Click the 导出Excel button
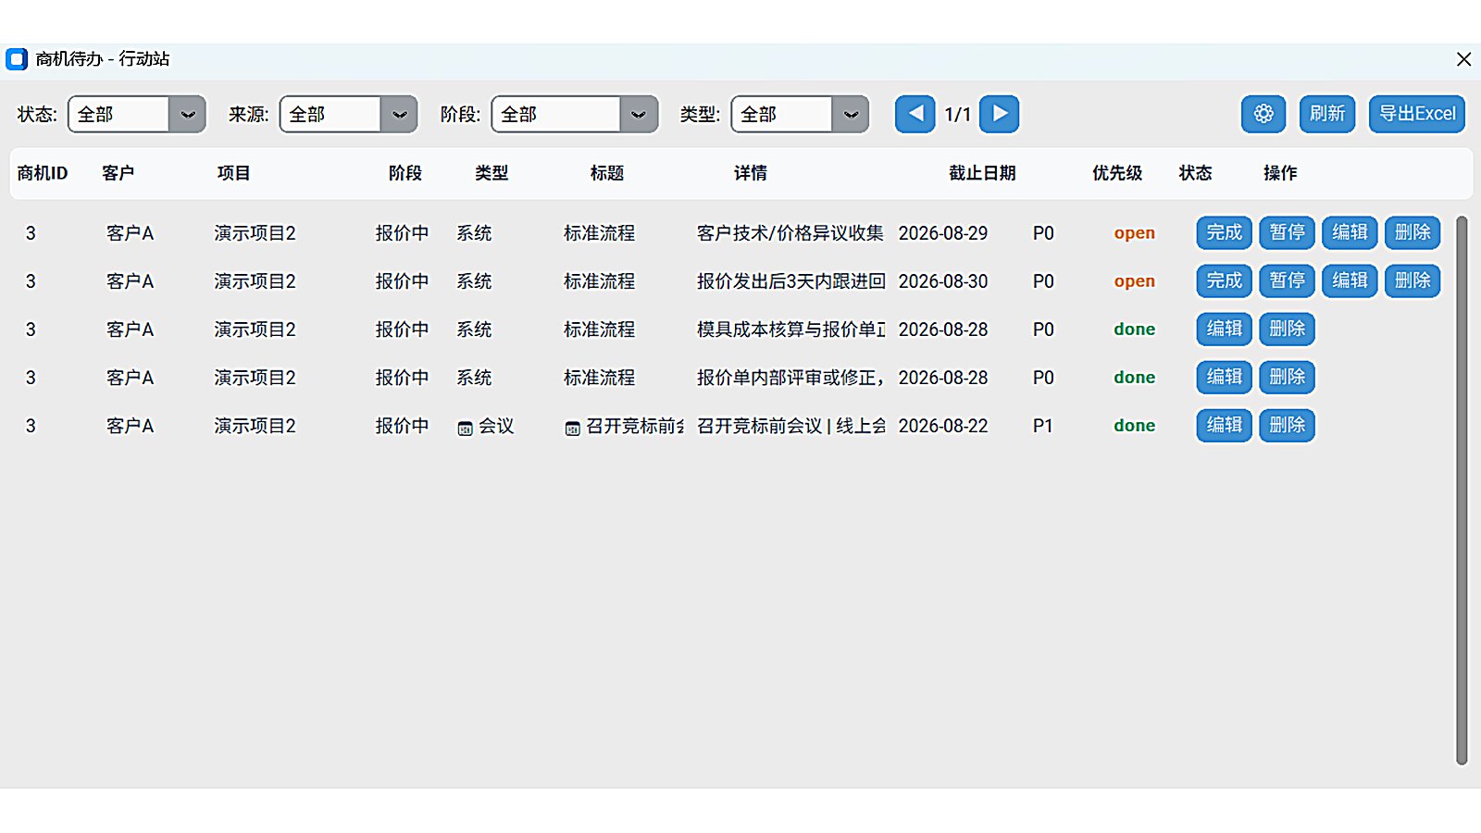Screen dimensions: 1481x833 point(1417,114)
